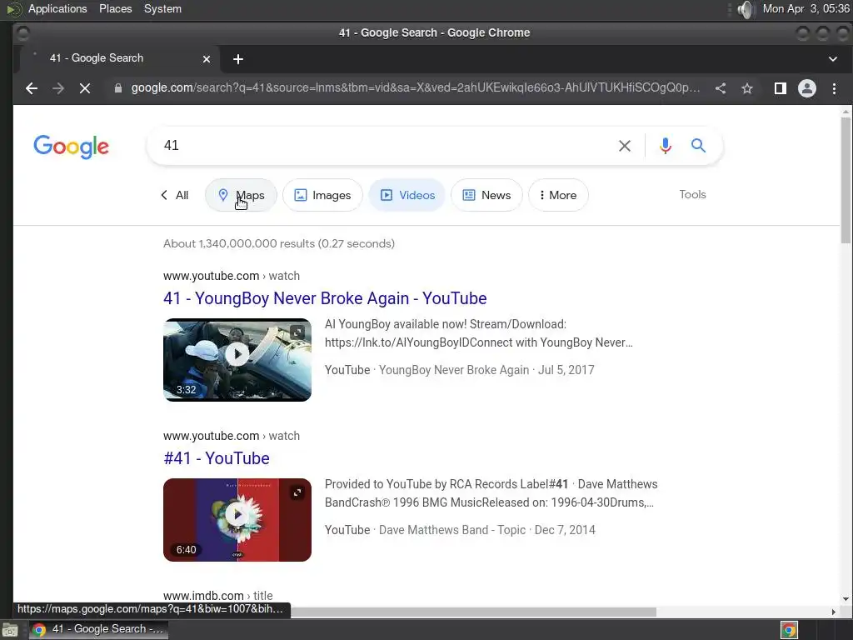Expand the More filters menu
This screenshot has height=640, width=853.
[x=558, y=195]
